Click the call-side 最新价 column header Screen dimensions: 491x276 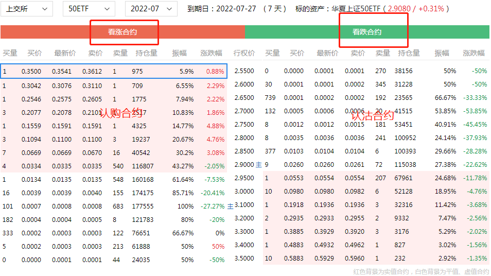(x=65, y=53)
